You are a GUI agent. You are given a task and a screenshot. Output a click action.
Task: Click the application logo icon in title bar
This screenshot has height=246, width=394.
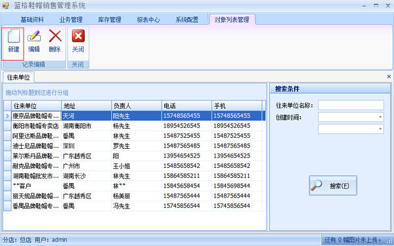pos(5,5)
